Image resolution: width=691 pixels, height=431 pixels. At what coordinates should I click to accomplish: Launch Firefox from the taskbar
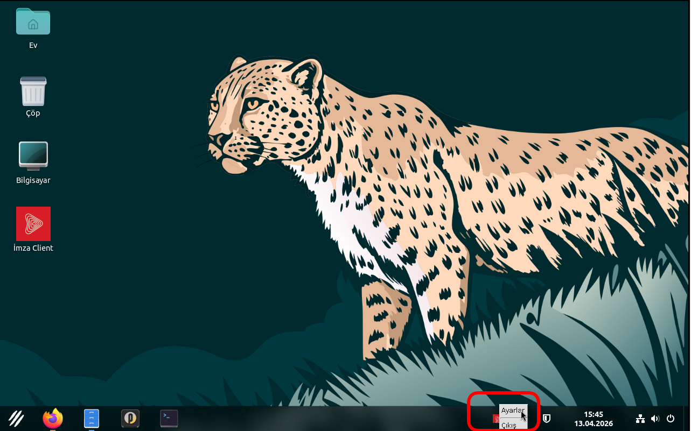pyautogui.click(x=53, y=418)
